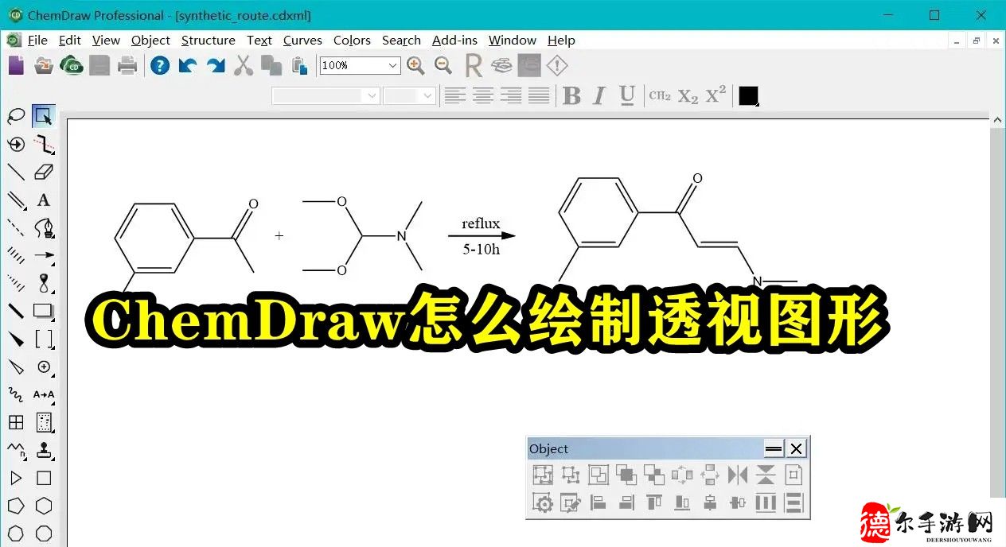The height and width of the screenshot is (547, 1006).
Task: Select the rectangle drawing elements tool
Action: pos(44,311)
